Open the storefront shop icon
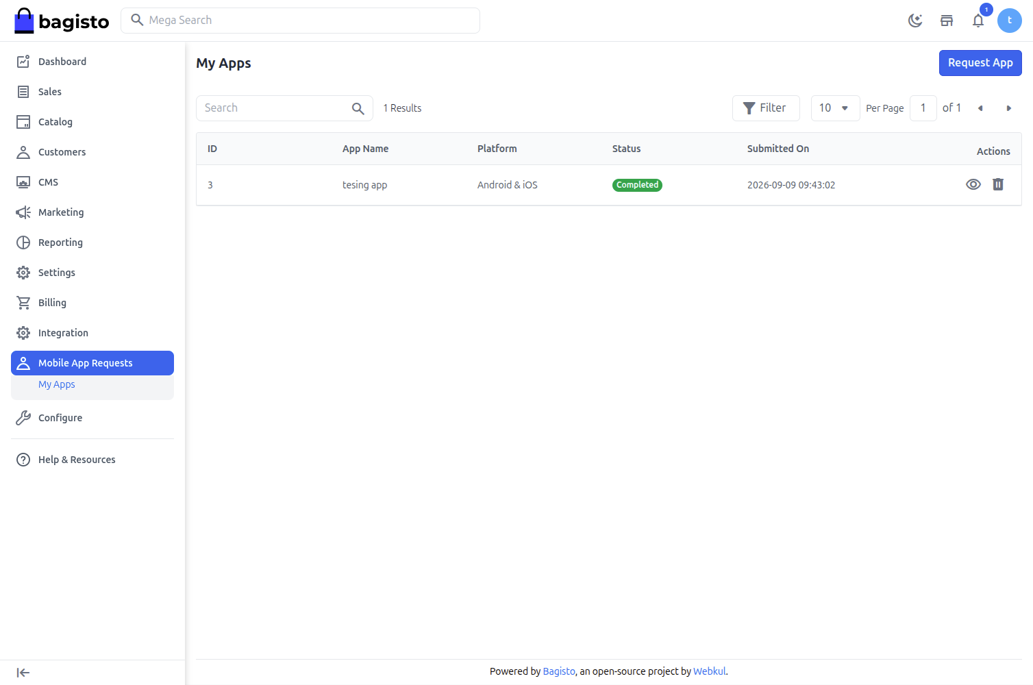Image resolution: width=1033 pixels, height=685 pixels. click(x=947, y=21)
